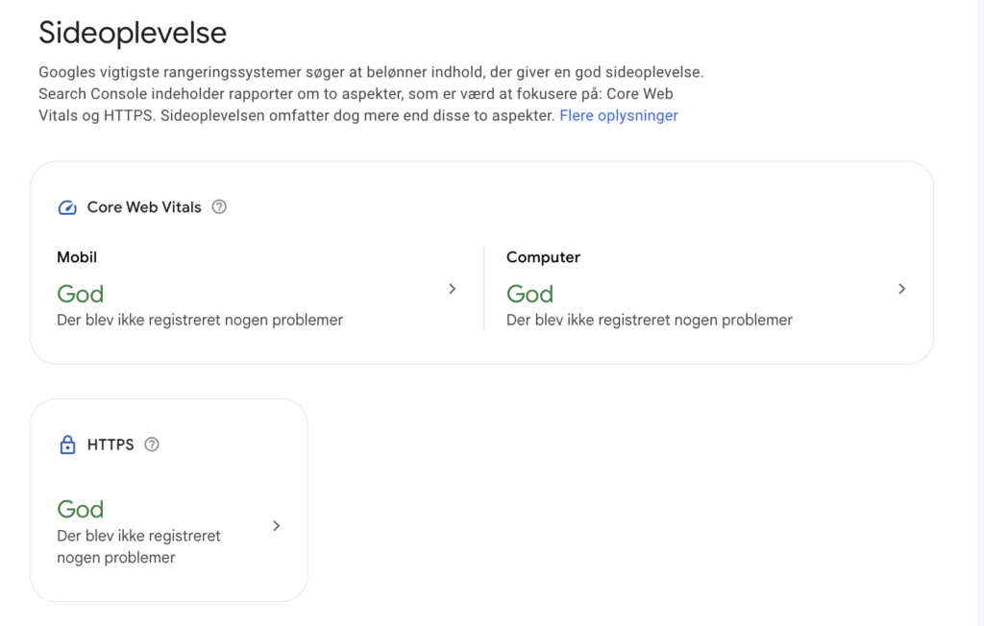Follow the Flere oplysninger link
The height and width of the screenshot is (626, 984).
point(619,116)
